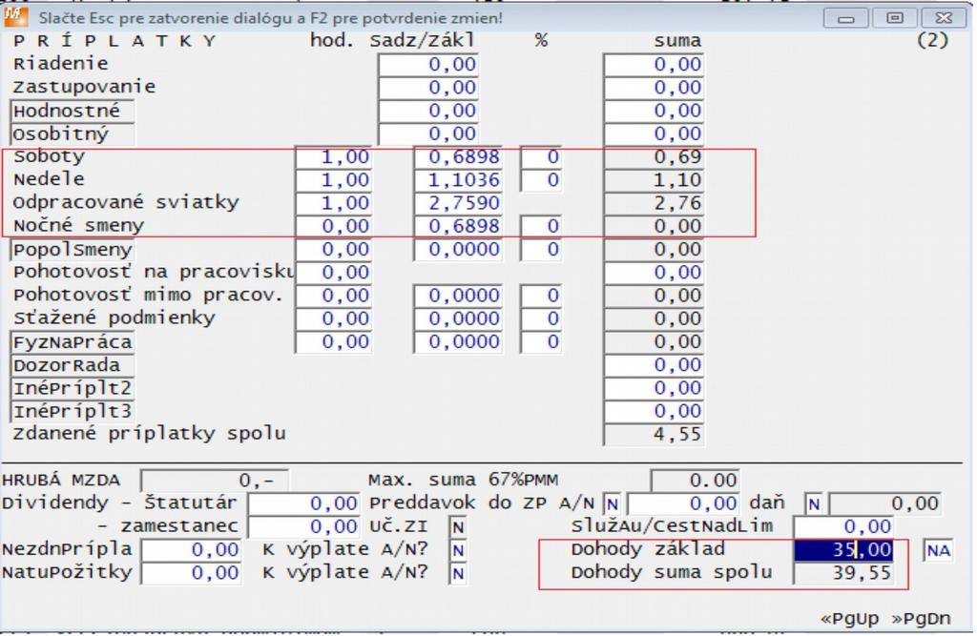
Task: Click the application icon in the title bar
Action: [x=15, y=17]
